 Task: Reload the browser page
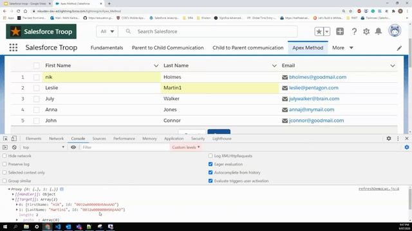19,12
